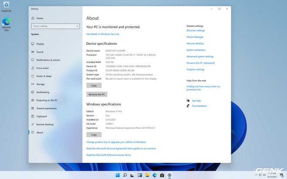Click Rename this PC button
Viewport: 287px width, 179px height.
click(x=97, y=94)
